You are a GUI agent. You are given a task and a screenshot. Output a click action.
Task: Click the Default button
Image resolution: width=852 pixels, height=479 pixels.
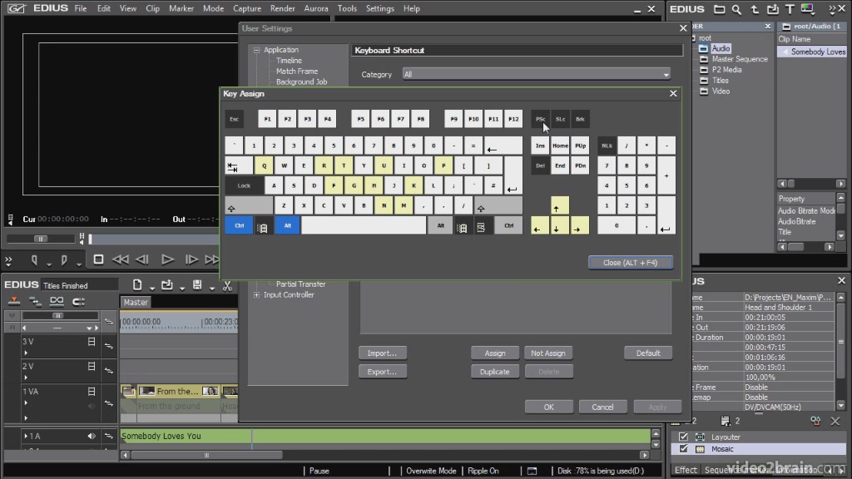(647, 353)
